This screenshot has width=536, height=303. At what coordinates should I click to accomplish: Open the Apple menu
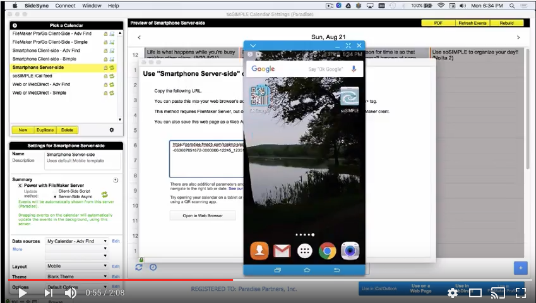(x=15, y=6)
